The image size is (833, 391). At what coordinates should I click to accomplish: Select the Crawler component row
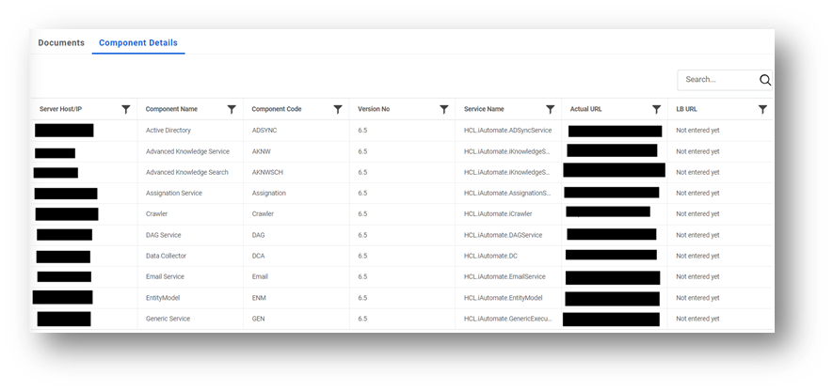click(x=402, y=213)
